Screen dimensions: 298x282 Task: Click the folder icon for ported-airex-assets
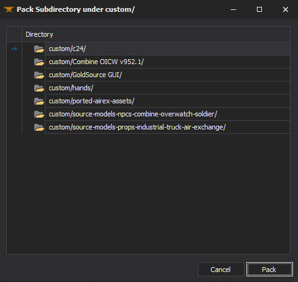click(x=39, y=101)
